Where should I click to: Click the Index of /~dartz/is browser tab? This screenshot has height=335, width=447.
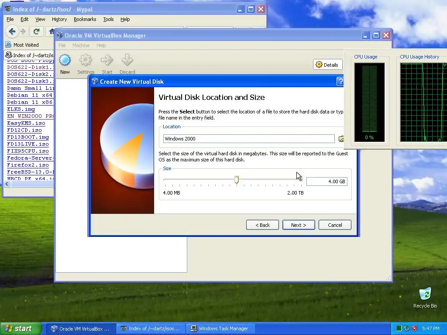(x=29, y=55)
